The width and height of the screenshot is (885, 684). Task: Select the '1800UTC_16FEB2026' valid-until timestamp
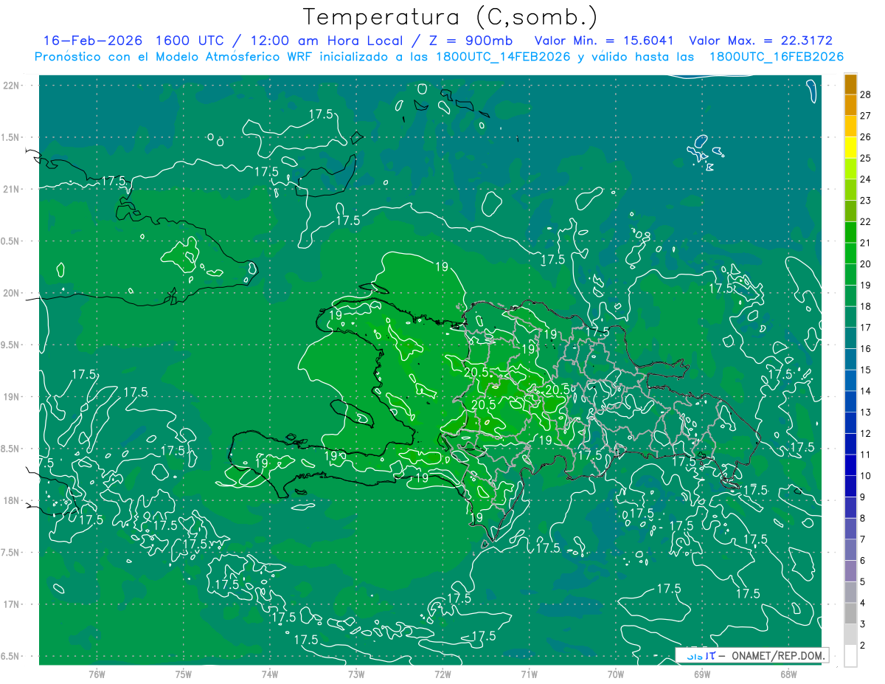pyautogui.click(x=776, y=57)
